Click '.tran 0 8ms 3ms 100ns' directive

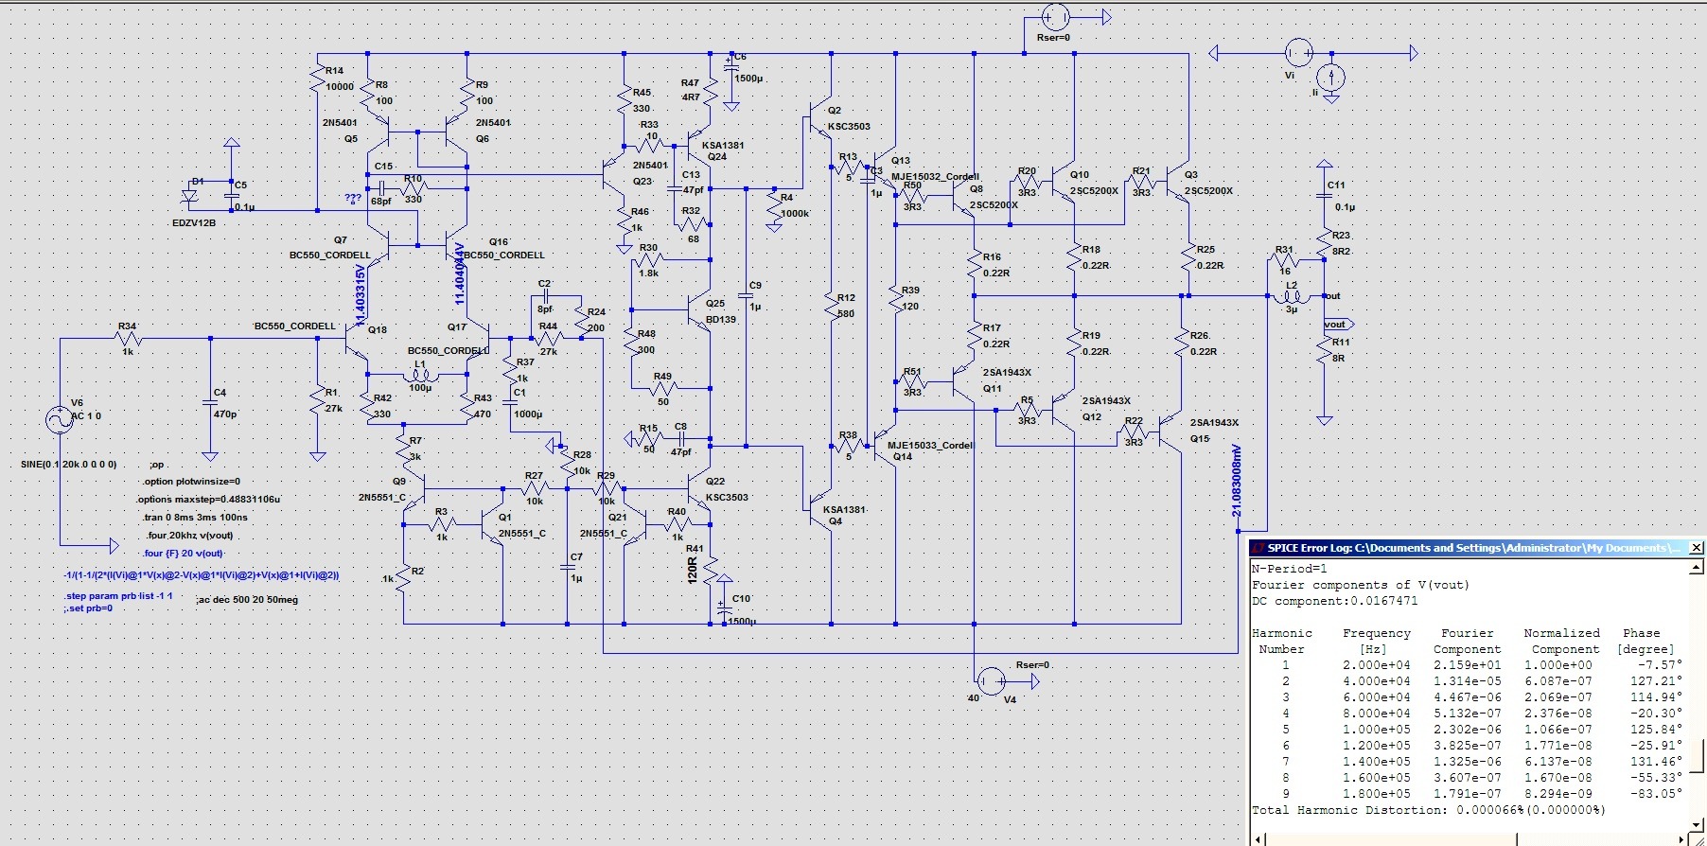(x=195, y=518)
